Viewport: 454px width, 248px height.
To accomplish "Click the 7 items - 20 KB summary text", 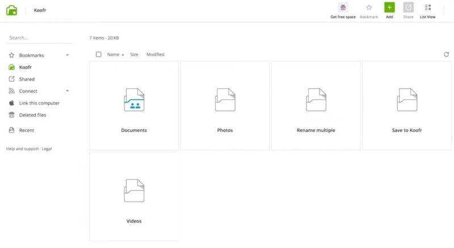I will pos(104,38).
